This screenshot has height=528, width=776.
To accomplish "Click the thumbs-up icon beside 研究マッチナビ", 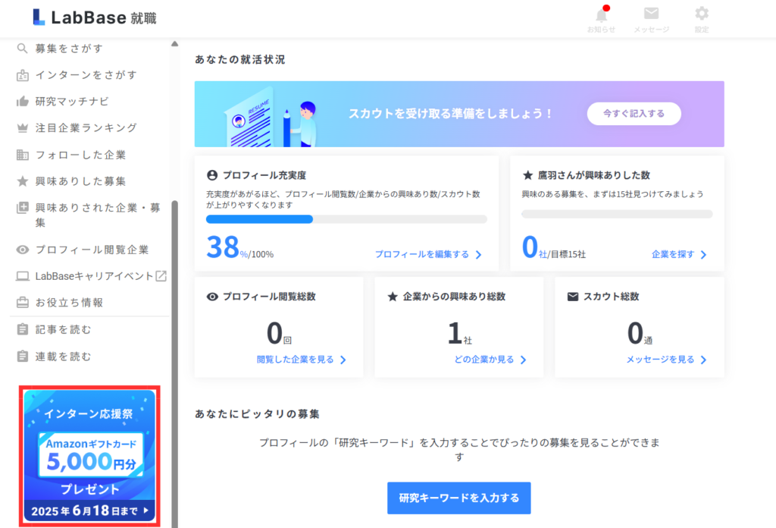I will (22, 102).
